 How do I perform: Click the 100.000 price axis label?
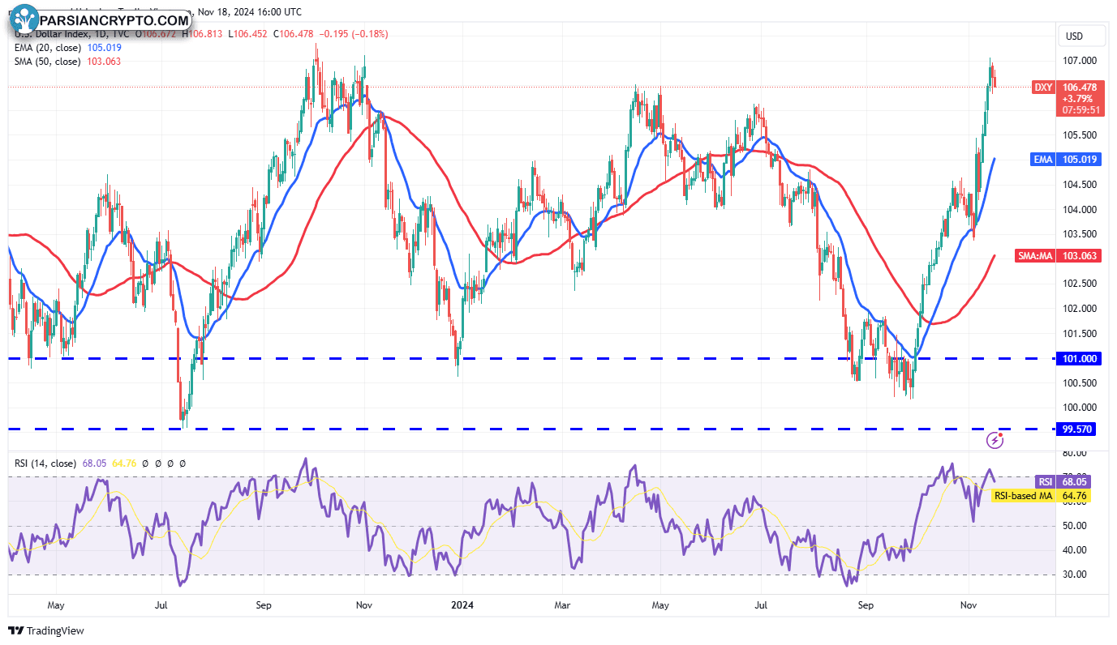pyautogui.click(x=1078, y=408)
